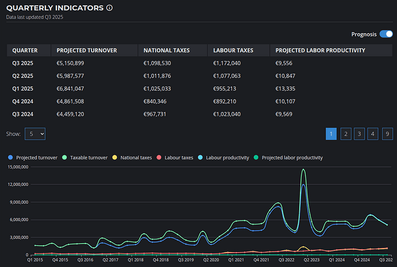Screen dimensions: 397x267
Task: Select current page 1 button
Action: click(x=331, y=133)
